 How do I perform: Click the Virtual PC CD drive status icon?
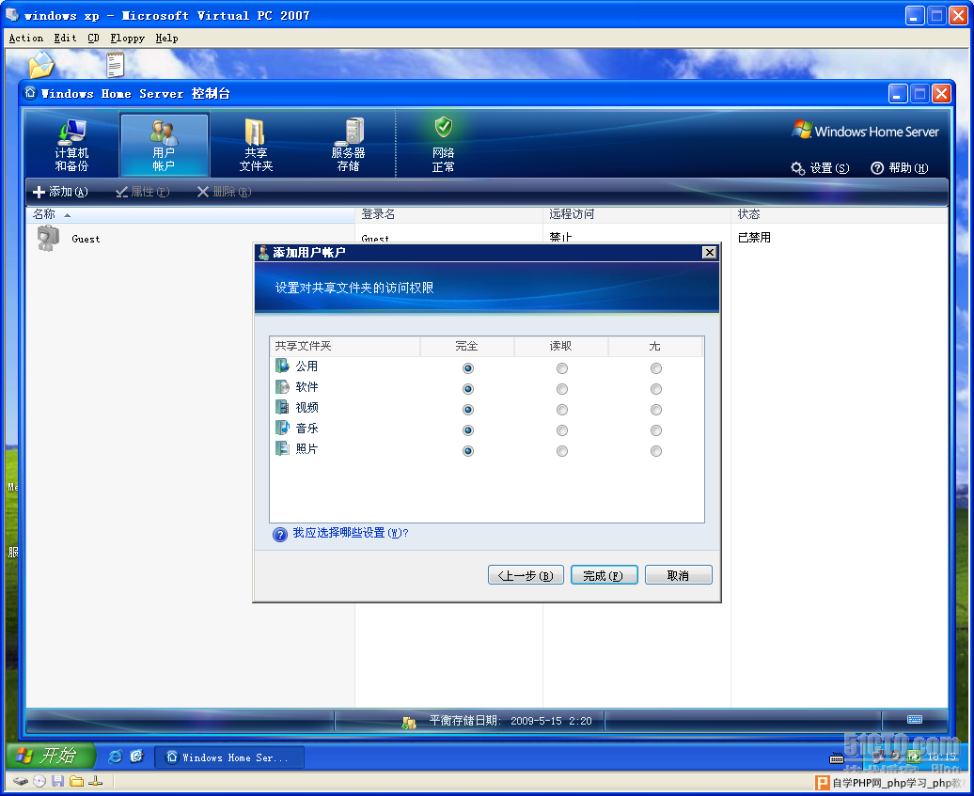tap(39, 781)
